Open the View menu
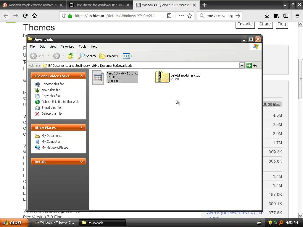Image resolution: width=303 pixels, height=227 pixels. (x=53, y=46)
